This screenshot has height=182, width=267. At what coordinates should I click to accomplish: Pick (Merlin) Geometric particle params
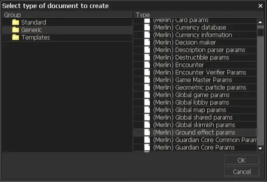pos(195,87)
